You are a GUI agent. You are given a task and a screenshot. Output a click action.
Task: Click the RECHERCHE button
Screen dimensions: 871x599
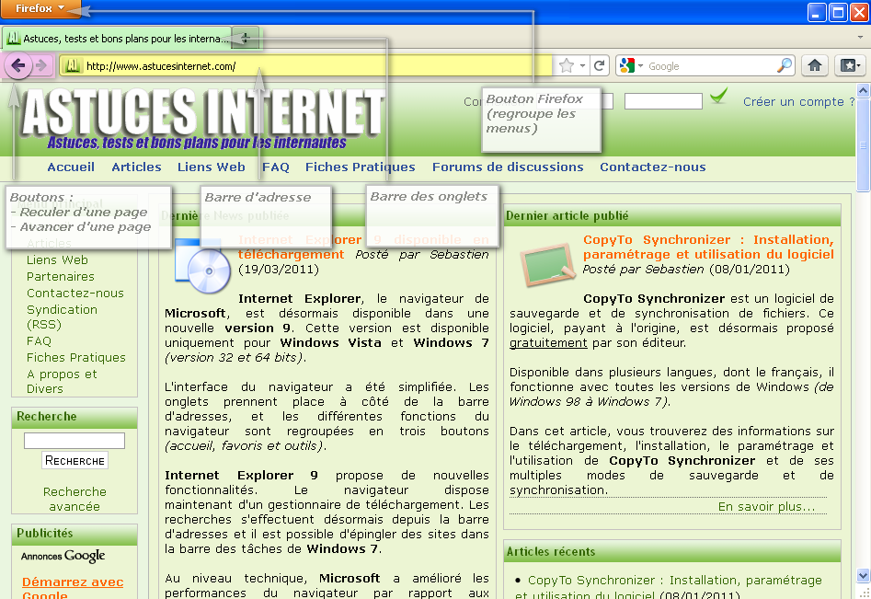pyautogui.click(x=75, y=460)
